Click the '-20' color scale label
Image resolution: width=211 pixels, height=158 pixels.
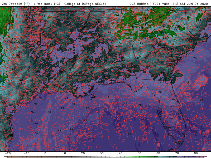(8, 153)
